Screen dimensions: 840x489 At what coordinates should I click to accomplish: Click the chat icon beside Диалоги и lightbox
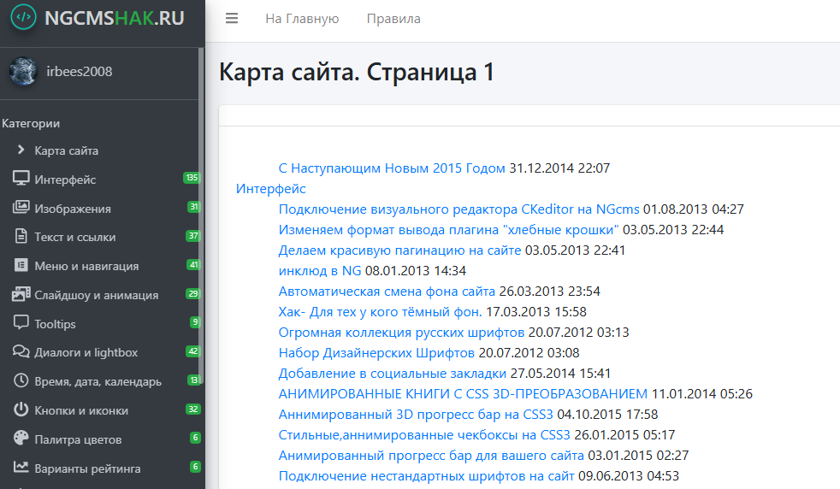point(21,351)
